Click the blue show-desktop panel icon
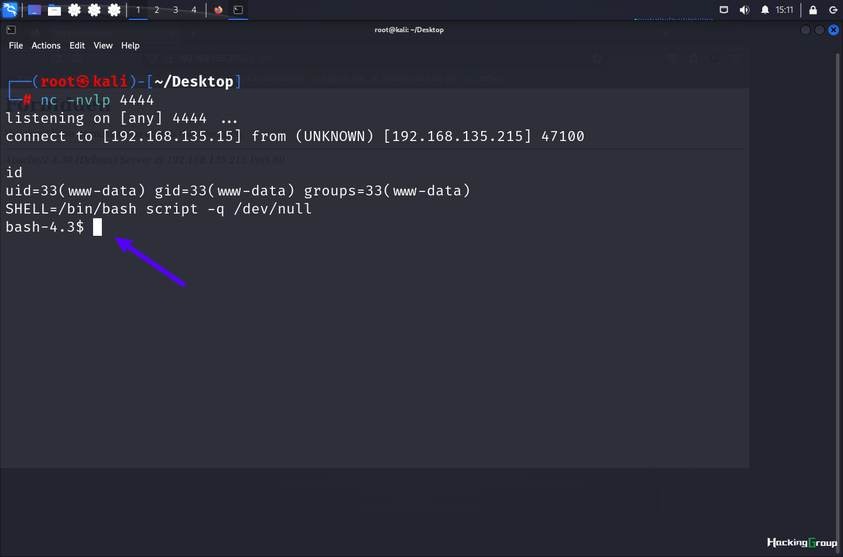This screenshot has width=843, height=557. click(x=35, y=10)
